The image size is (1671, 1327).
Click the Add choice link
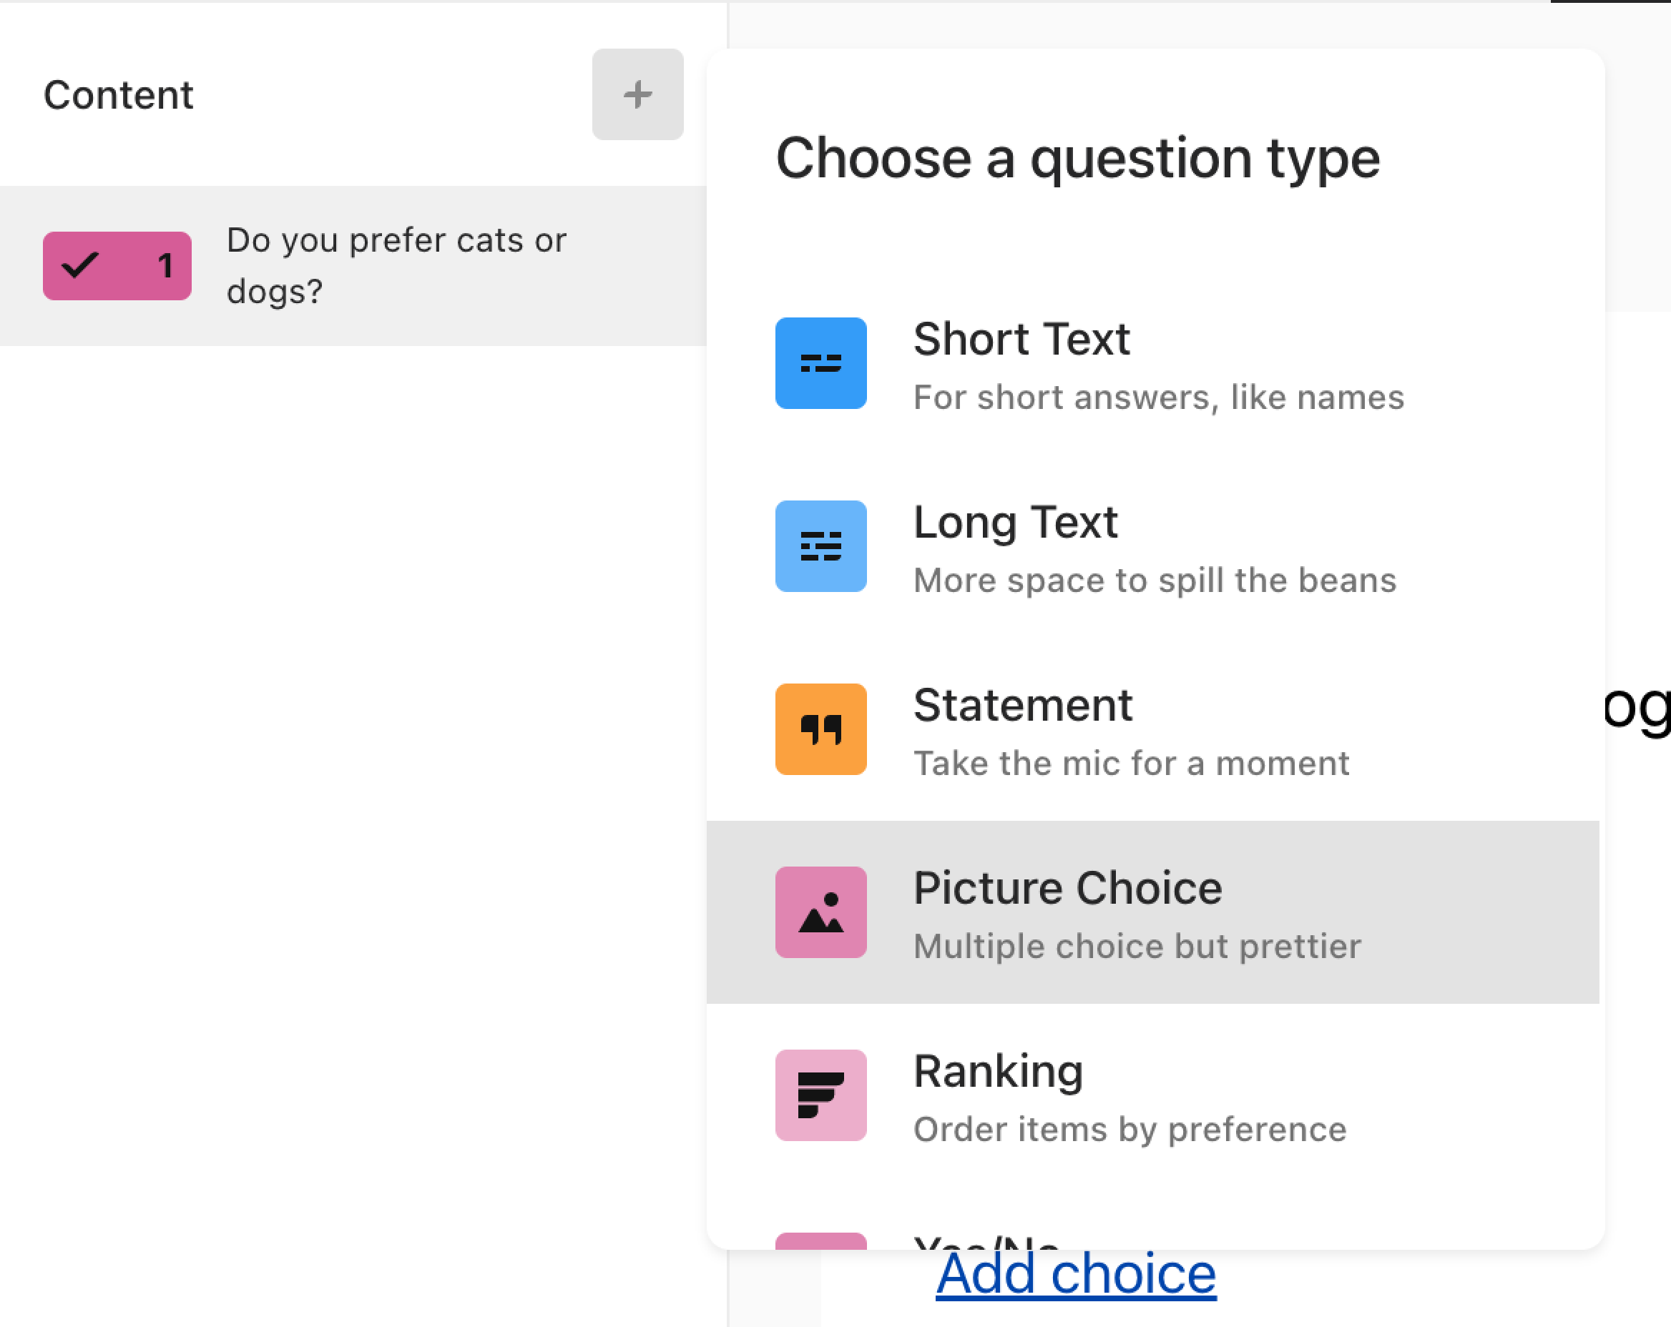(1076, 1273)
